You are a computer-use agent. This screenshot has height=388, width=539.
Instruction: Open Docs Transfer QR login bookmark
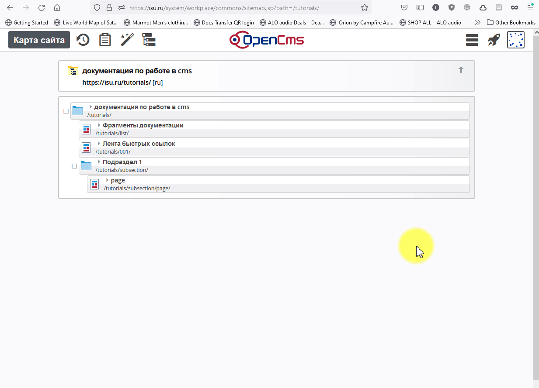click(x=223, y=22)
